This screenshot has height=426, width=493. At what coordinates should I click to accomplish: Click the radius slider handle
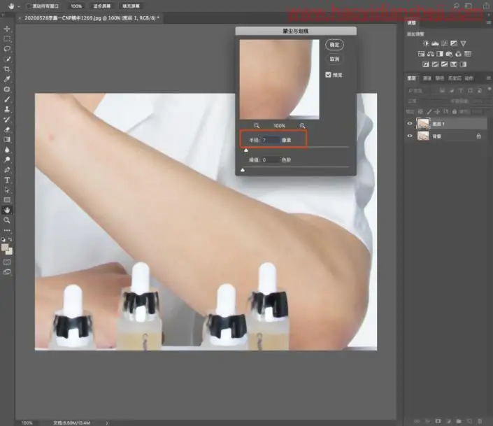(246, 150)
